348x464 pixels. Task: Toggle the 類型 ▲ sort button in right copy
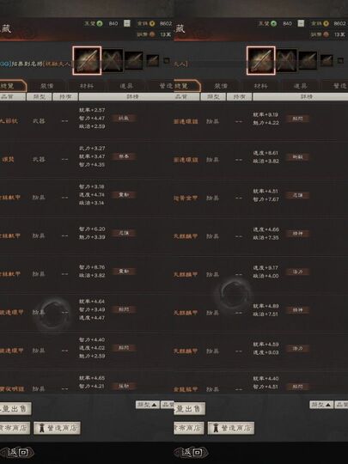click(321, 405)
